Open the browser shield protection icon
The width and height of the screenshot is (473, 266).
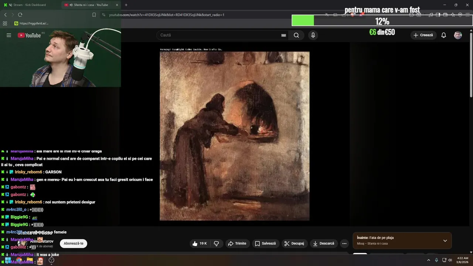(460, 15)
